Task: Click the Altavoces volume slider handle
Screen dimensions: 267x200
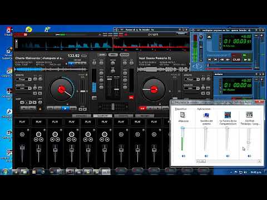Action: tap(182, 128)
